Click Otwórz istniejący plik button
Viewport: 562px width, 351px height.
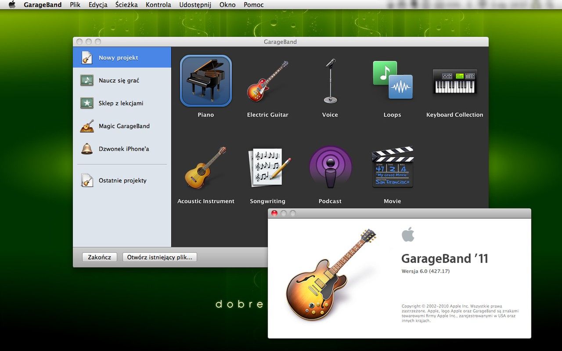click(x=160, y=257)
